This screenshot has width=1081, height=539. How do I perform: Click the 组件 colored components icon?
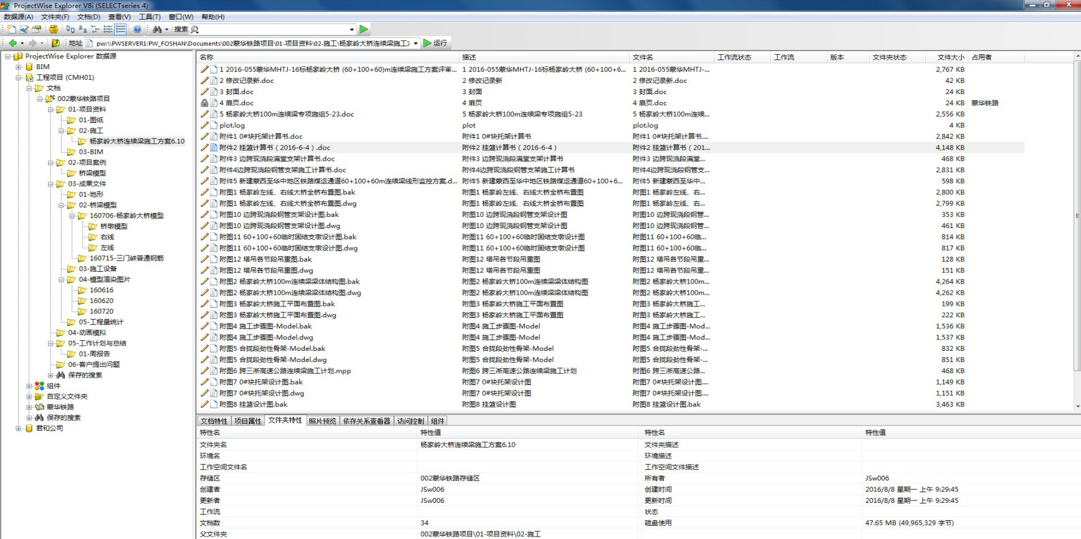[x=39, y=386]
